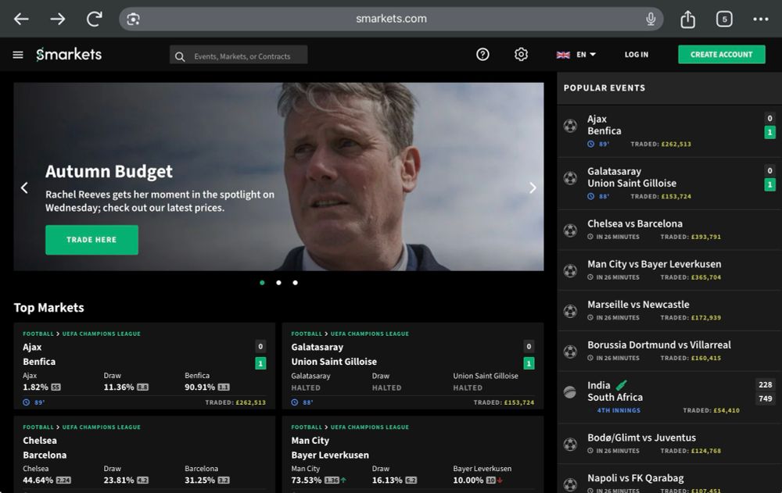This screenshot has height=493, width=782.
Task: Click cricket ball icon beside India
Action: 570,391
